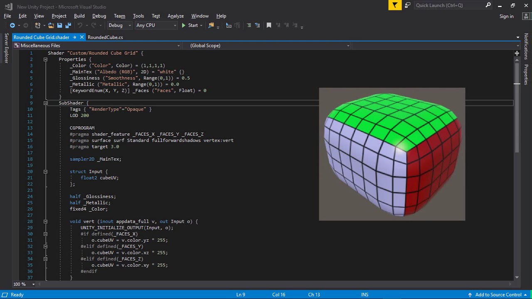This screenshot has width=532, height=299.
Task: Open the Debug configuration dropdown
Action: click(119, 25)
